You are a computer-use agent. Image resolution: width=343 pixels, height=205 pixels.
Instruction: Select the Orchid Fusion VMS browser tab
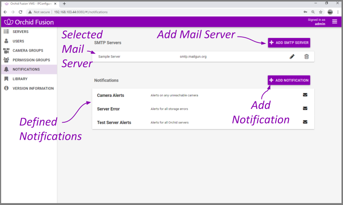[30, 4]
